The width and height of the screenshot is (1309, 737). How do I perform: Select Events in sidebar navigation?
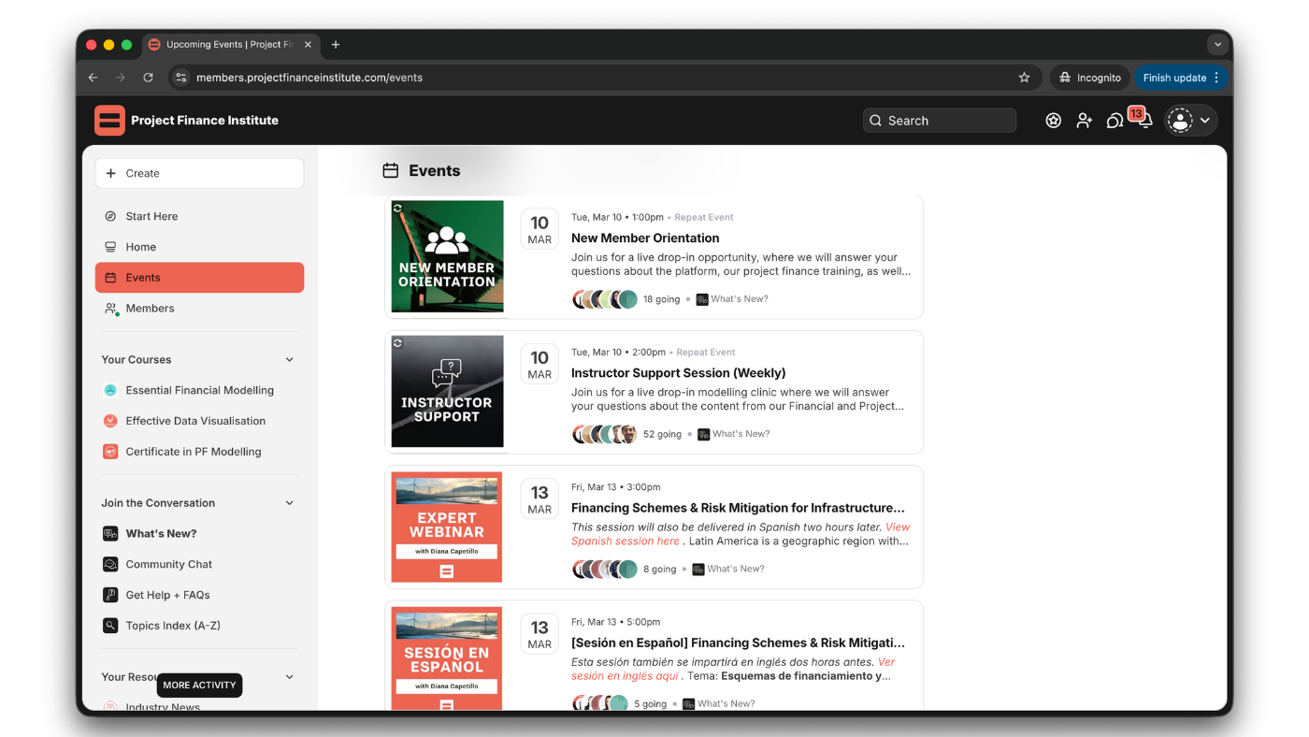199,278
